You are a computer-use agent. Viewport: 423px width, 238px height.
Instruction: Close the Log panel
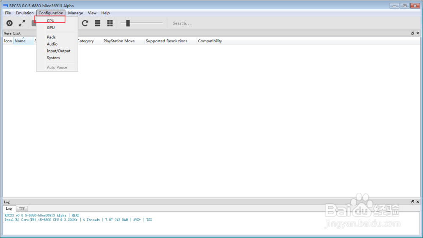[x=418, y=202]
